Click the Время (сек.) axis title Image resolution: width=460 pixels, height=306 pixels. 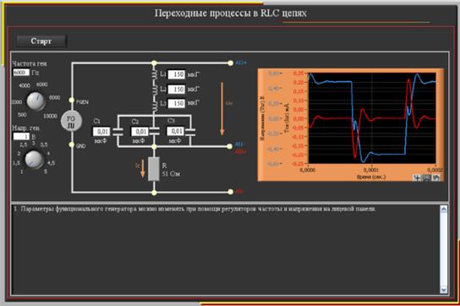(x=371, y=177)
